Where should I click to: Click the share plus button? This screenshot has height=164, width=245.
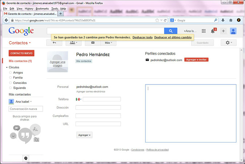click(223, 31)
